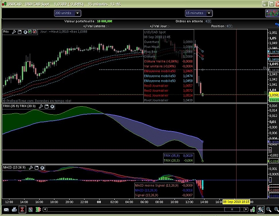Remove the TRIX indicator panel
279x216 pixels.
click(52, 106)
